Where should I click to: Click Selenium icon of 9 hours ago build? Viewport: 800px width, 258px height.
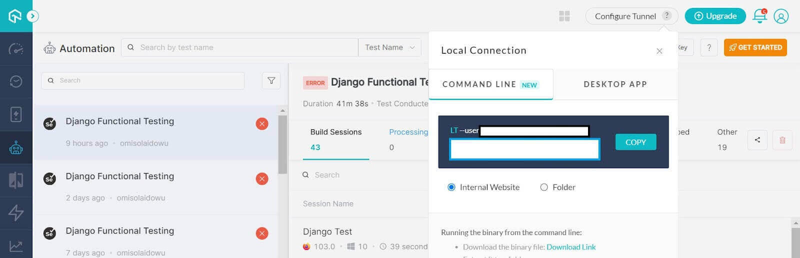click(49, 123)
